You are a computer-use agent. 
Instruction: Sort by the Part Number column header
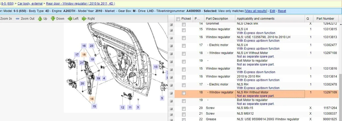coord(325,19)
